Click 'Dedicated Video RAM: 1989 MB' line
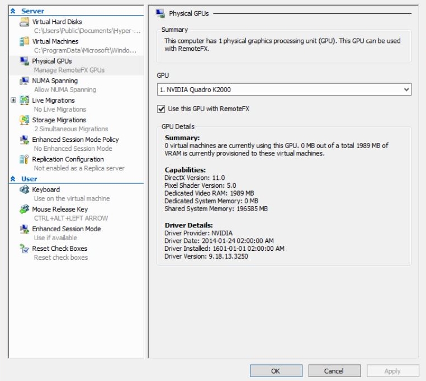This screenshot has width=426, height=381. pos(209,193)
